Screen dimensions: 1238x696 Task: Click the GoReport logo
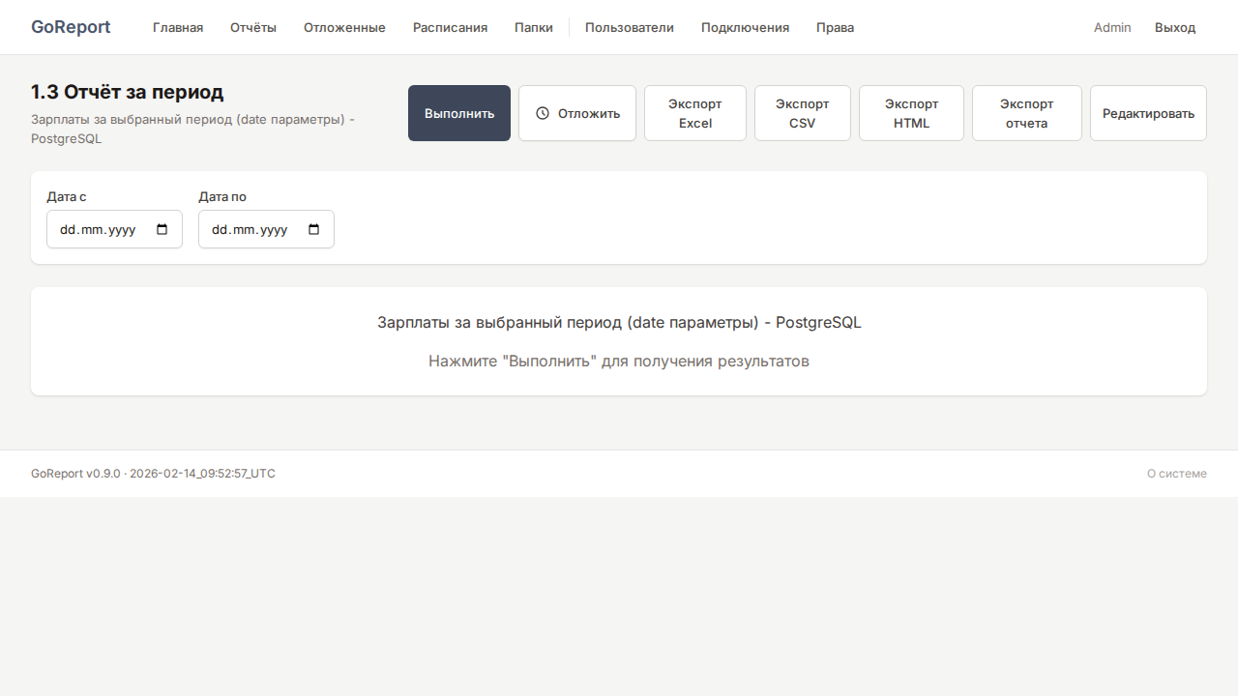point(71,27)
